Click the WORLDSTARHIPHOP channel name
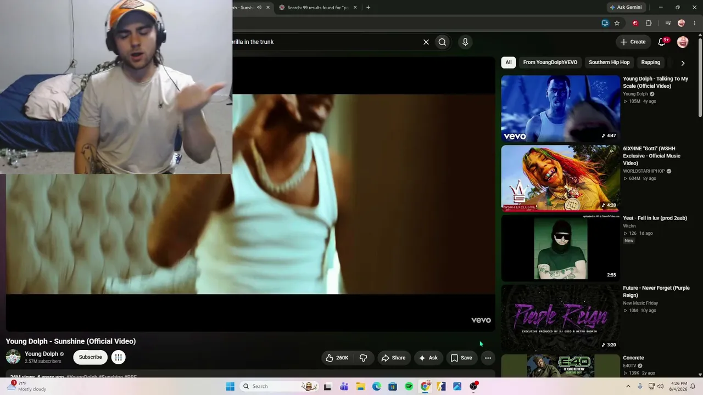 pyautogui.click(x=644, y=171)
